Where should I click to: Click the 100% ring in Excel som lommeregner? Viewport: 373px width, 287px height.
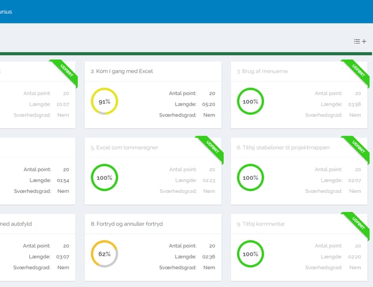click(x=104, y=178)
